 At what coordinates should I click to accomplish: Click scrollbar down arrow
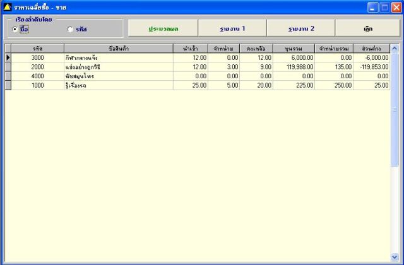coord(395,257)
